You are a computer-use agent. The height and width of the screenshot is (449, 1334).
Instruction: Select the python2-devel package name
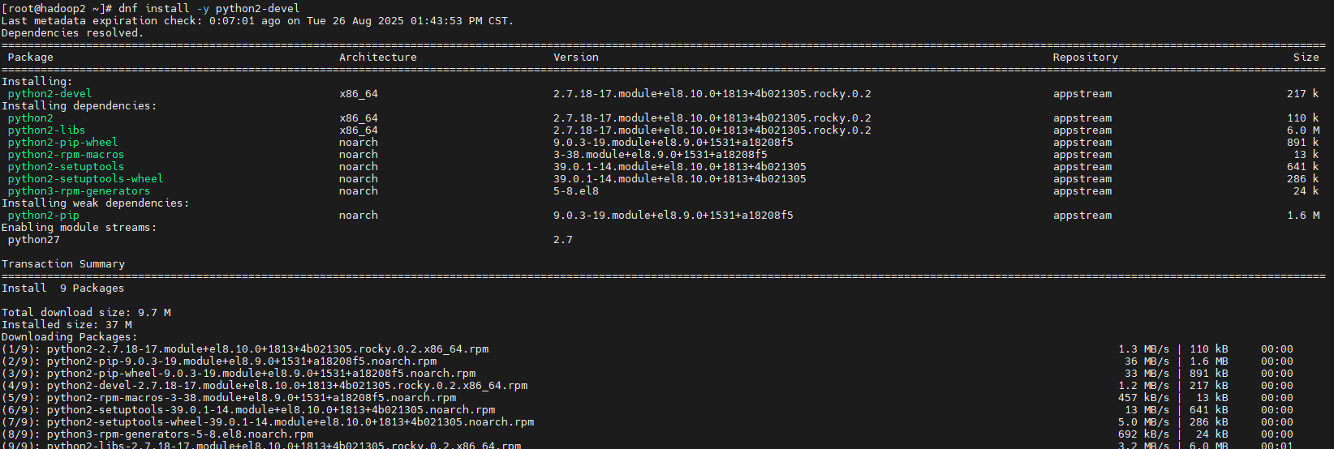50,93
